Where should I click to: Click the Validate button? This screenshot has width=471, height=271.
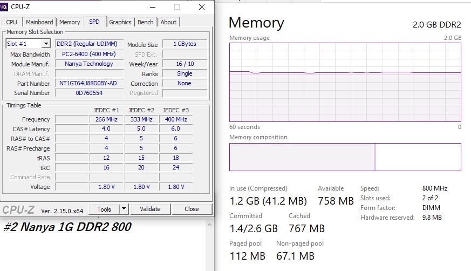150,209
